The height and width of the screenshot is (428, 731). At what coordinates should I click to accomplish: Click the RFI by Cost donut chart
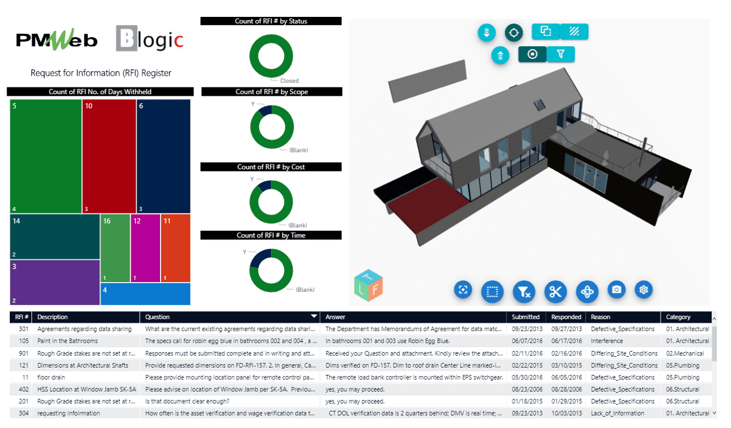pyautogui.click(x=271, y=202)
